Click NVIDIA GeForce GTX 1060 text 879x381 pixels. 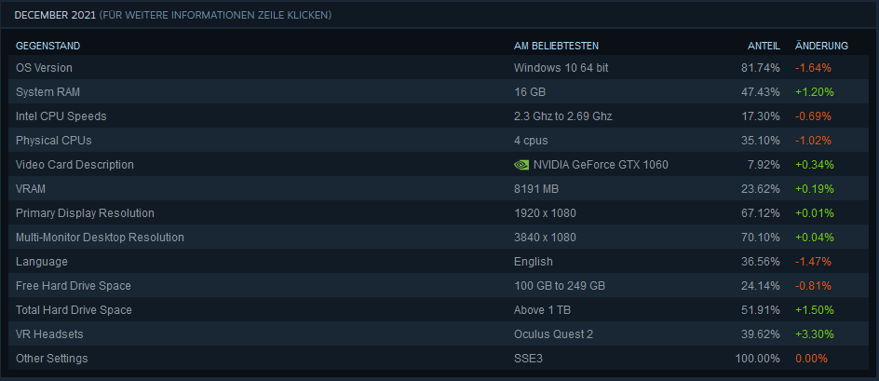[601, 165]
